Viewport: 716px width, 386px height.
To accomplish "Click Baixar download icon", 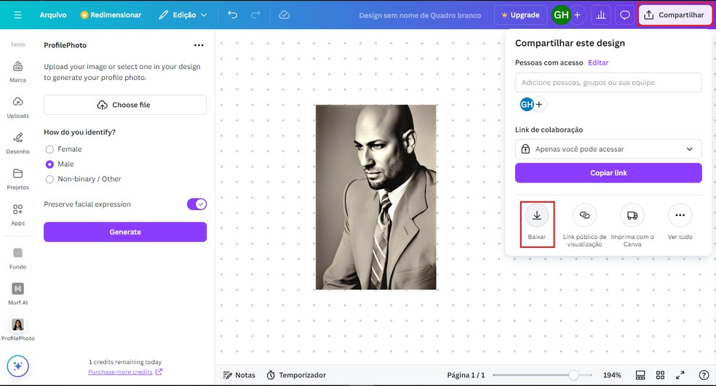I will [537, 215].
